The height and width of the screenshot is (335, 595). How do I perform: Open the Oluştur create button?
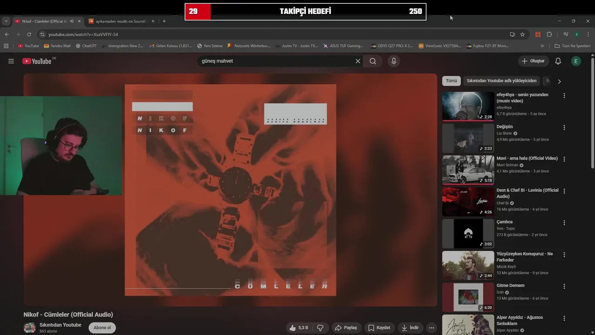(x=533, y=61)
